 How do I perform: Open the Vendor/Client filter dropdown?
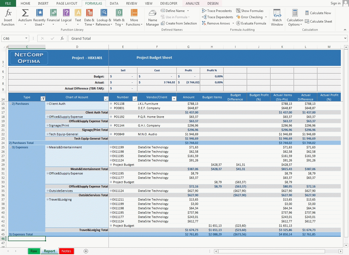click(174, 99)
